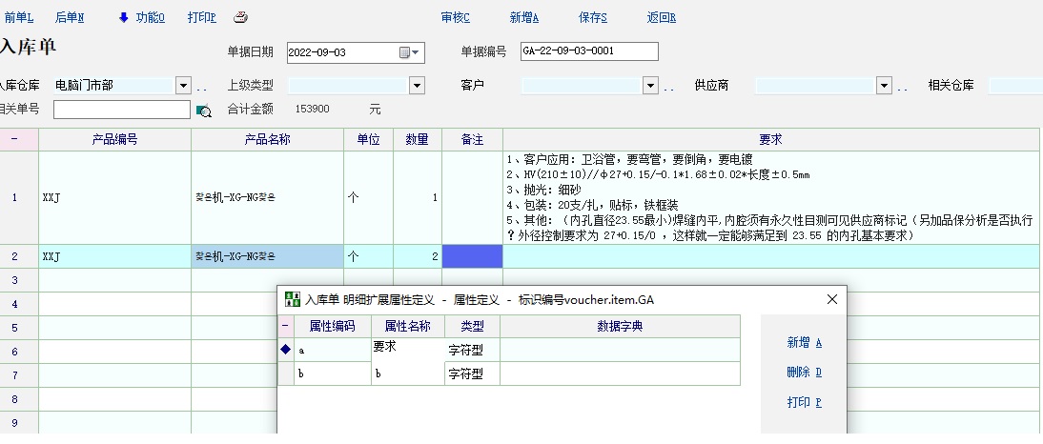Open the calendar picker for 单据日期
Viewport: 1043px width, 444px height.
click(410, 51)
